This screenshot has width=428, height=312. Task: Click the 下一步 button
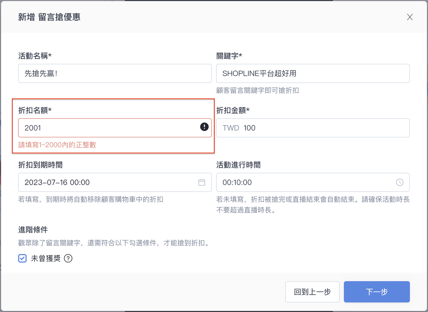point(377,292)
